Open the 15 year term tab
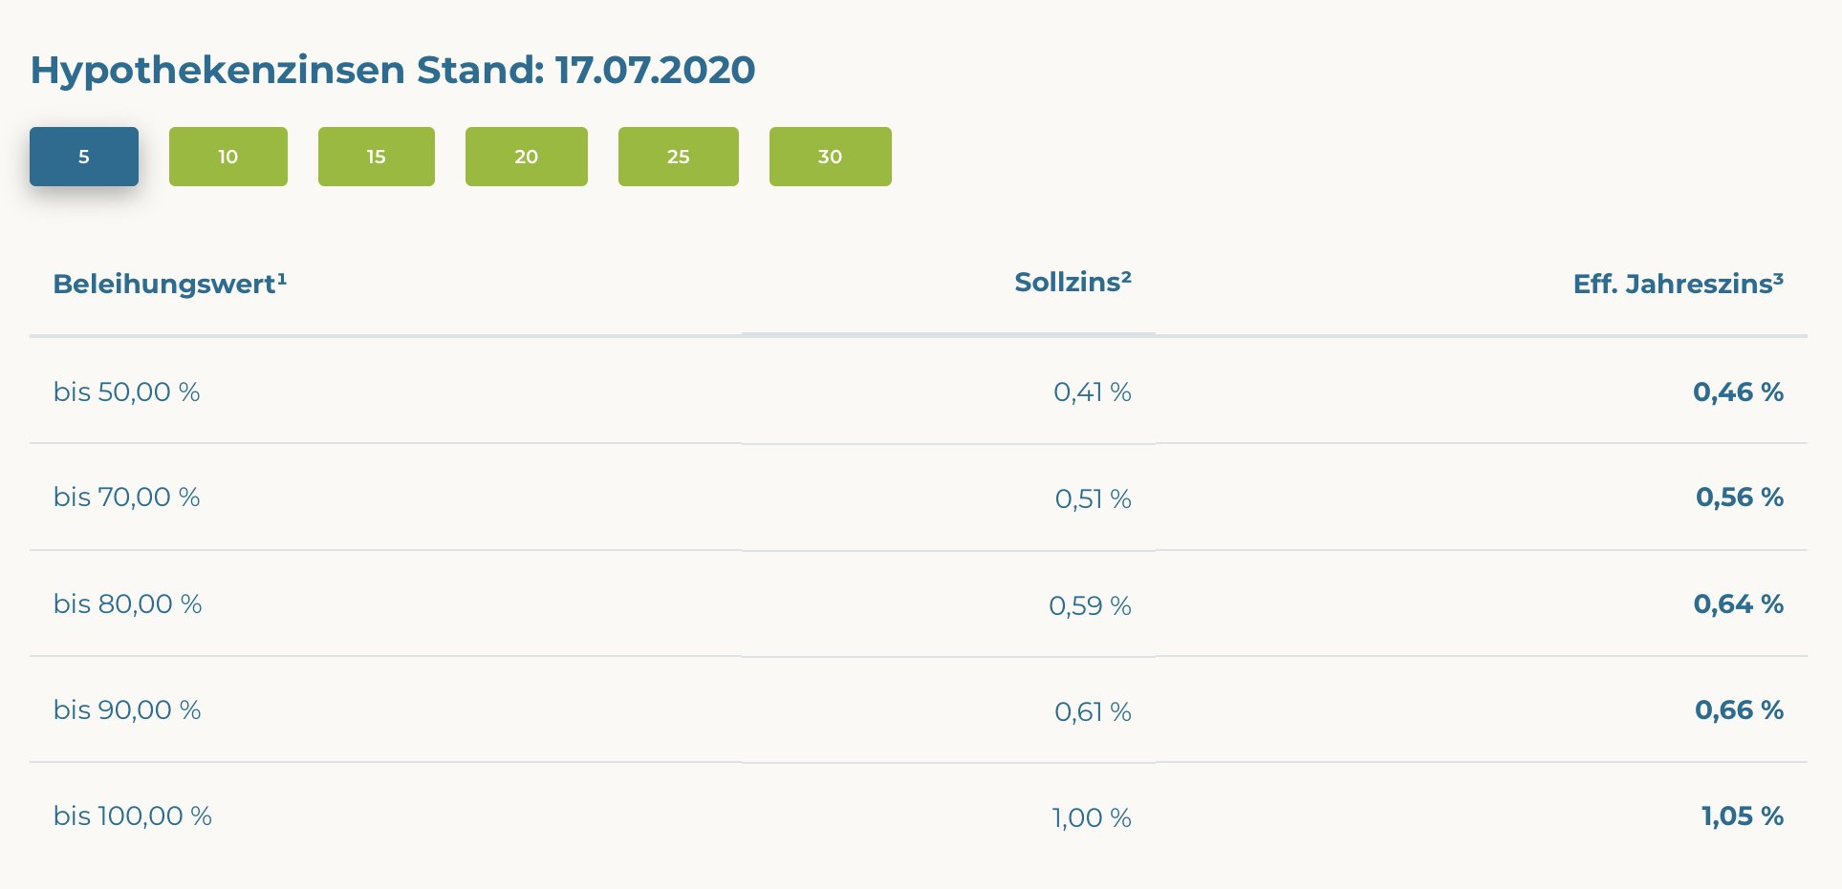The height and width of the screenshot is (889, 1842). [x=376, y=157]
